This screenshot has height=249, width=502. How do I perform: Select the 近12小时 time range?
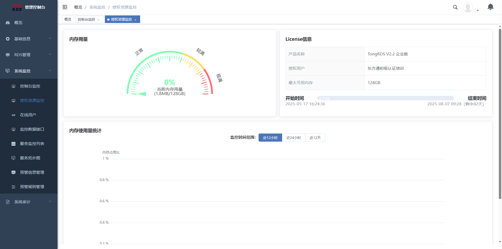(270, 138)
